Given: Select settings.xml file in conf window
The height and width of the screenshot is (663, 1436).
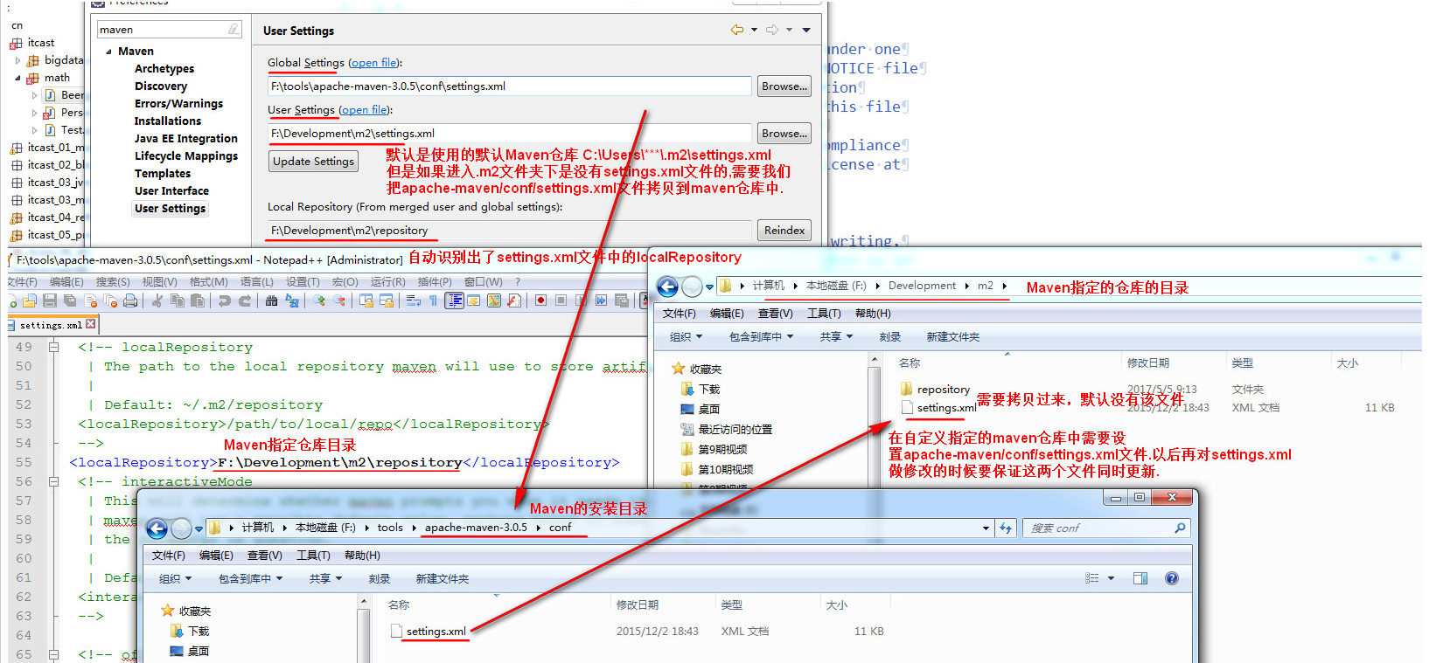Looking at the screenshot, I should tap(428, 632).
